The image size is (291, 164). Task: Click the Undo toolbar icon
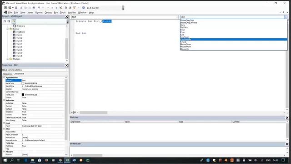click(x=39, y=8)
